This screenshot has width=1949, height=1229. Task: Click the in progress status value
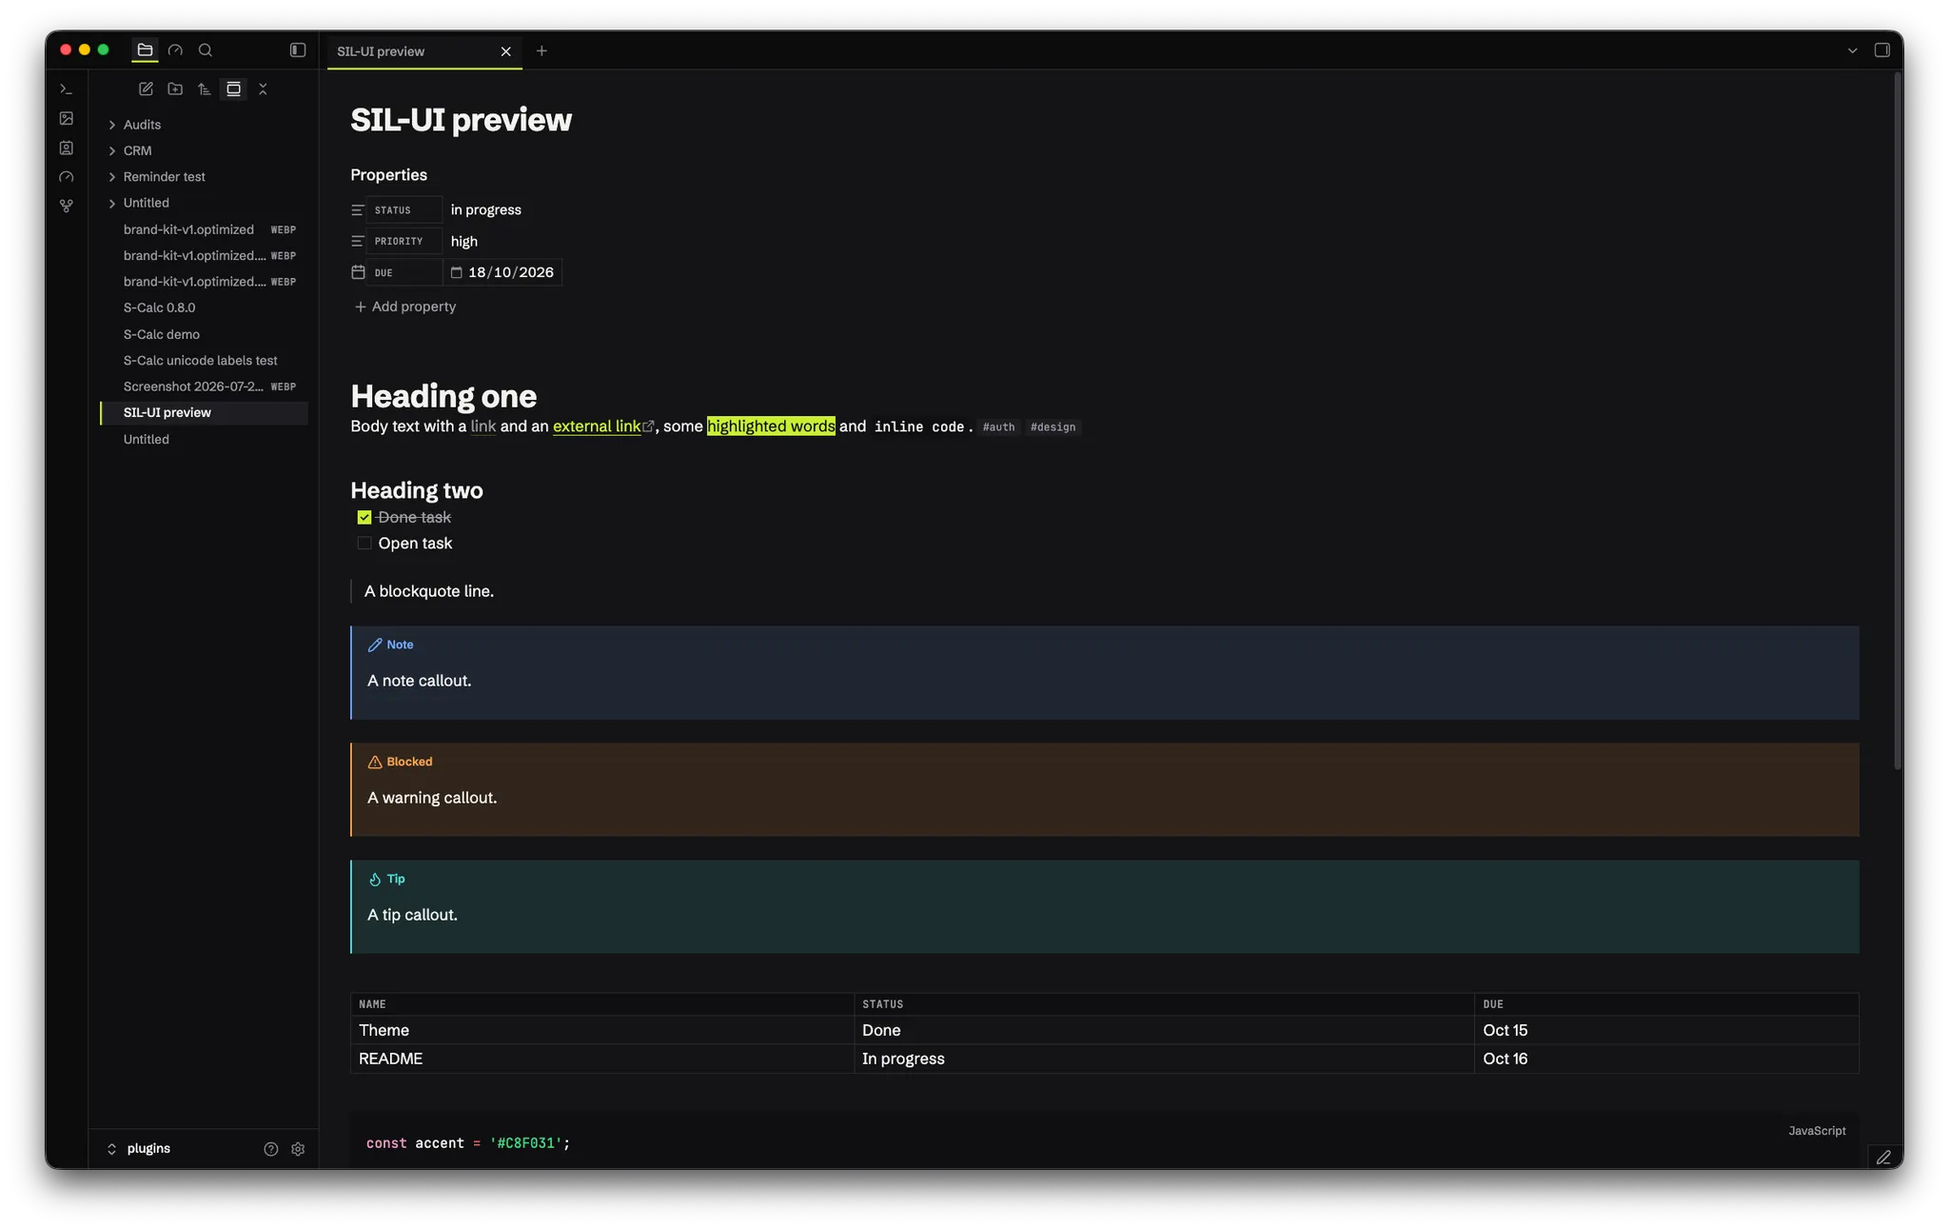tap(485, 210)
